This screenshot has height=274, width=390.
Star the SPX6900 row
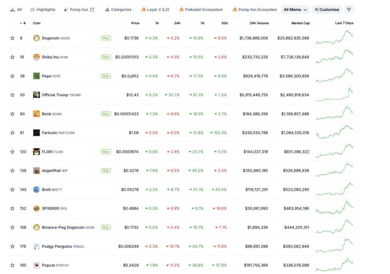tap(12, 208)
